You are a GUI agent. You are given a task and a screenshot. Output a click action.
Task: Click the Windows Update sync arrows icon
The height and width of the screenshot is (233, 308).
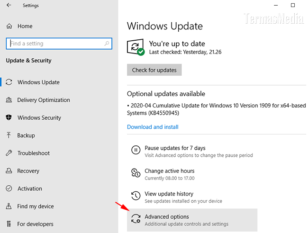click(x=9, y=82)
